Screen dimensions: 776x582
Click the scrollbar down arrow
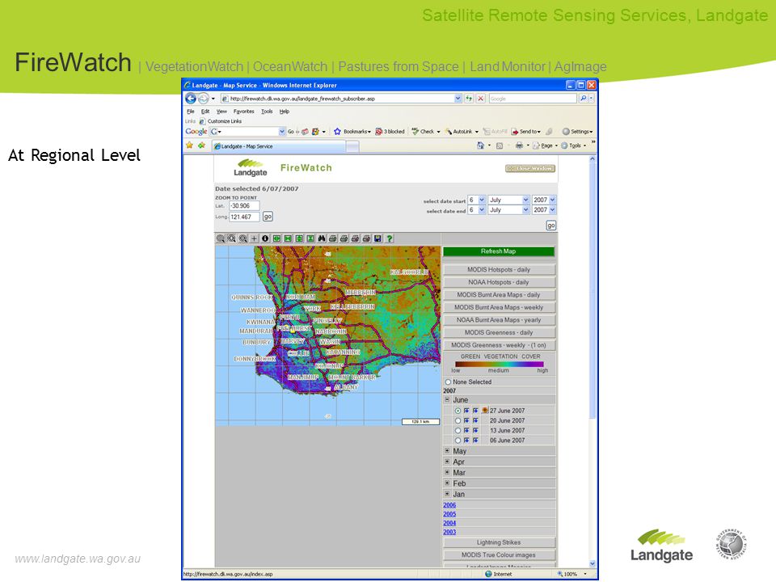coord(593,563)
